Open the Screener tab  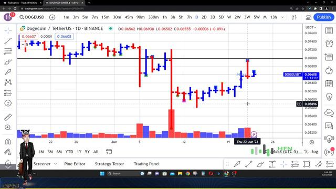tap(42, 164)
